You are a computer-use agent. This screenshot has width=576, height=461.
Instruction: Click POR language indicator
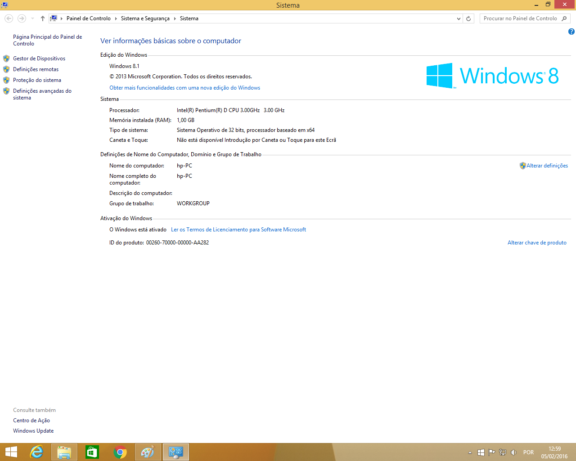pyautogui.click(x=528, y=452)
